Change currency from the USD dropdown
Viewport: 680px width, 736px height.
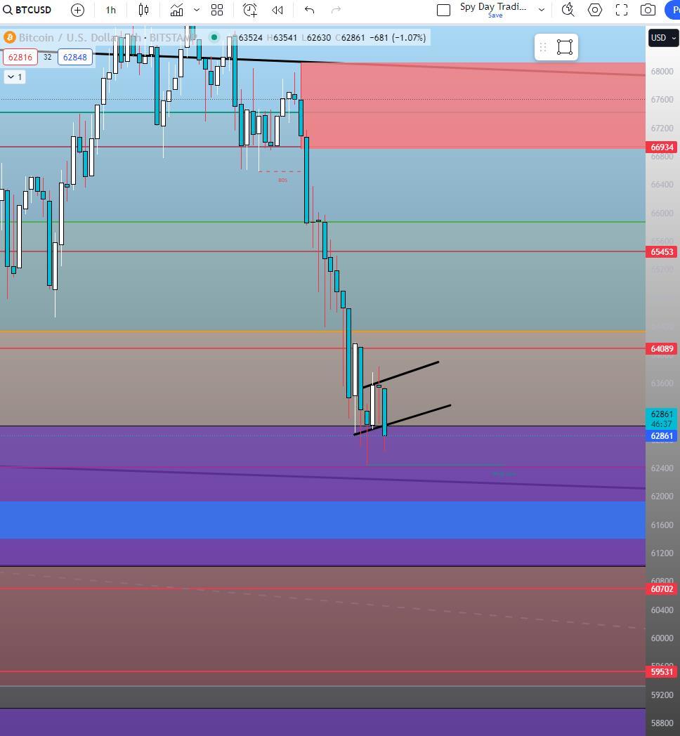click(663, 37)
